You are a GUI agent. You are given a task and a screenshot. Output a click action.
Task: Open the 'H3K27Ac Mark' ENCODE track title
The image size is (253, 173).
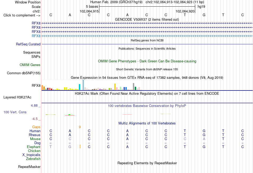coord(147,94)
